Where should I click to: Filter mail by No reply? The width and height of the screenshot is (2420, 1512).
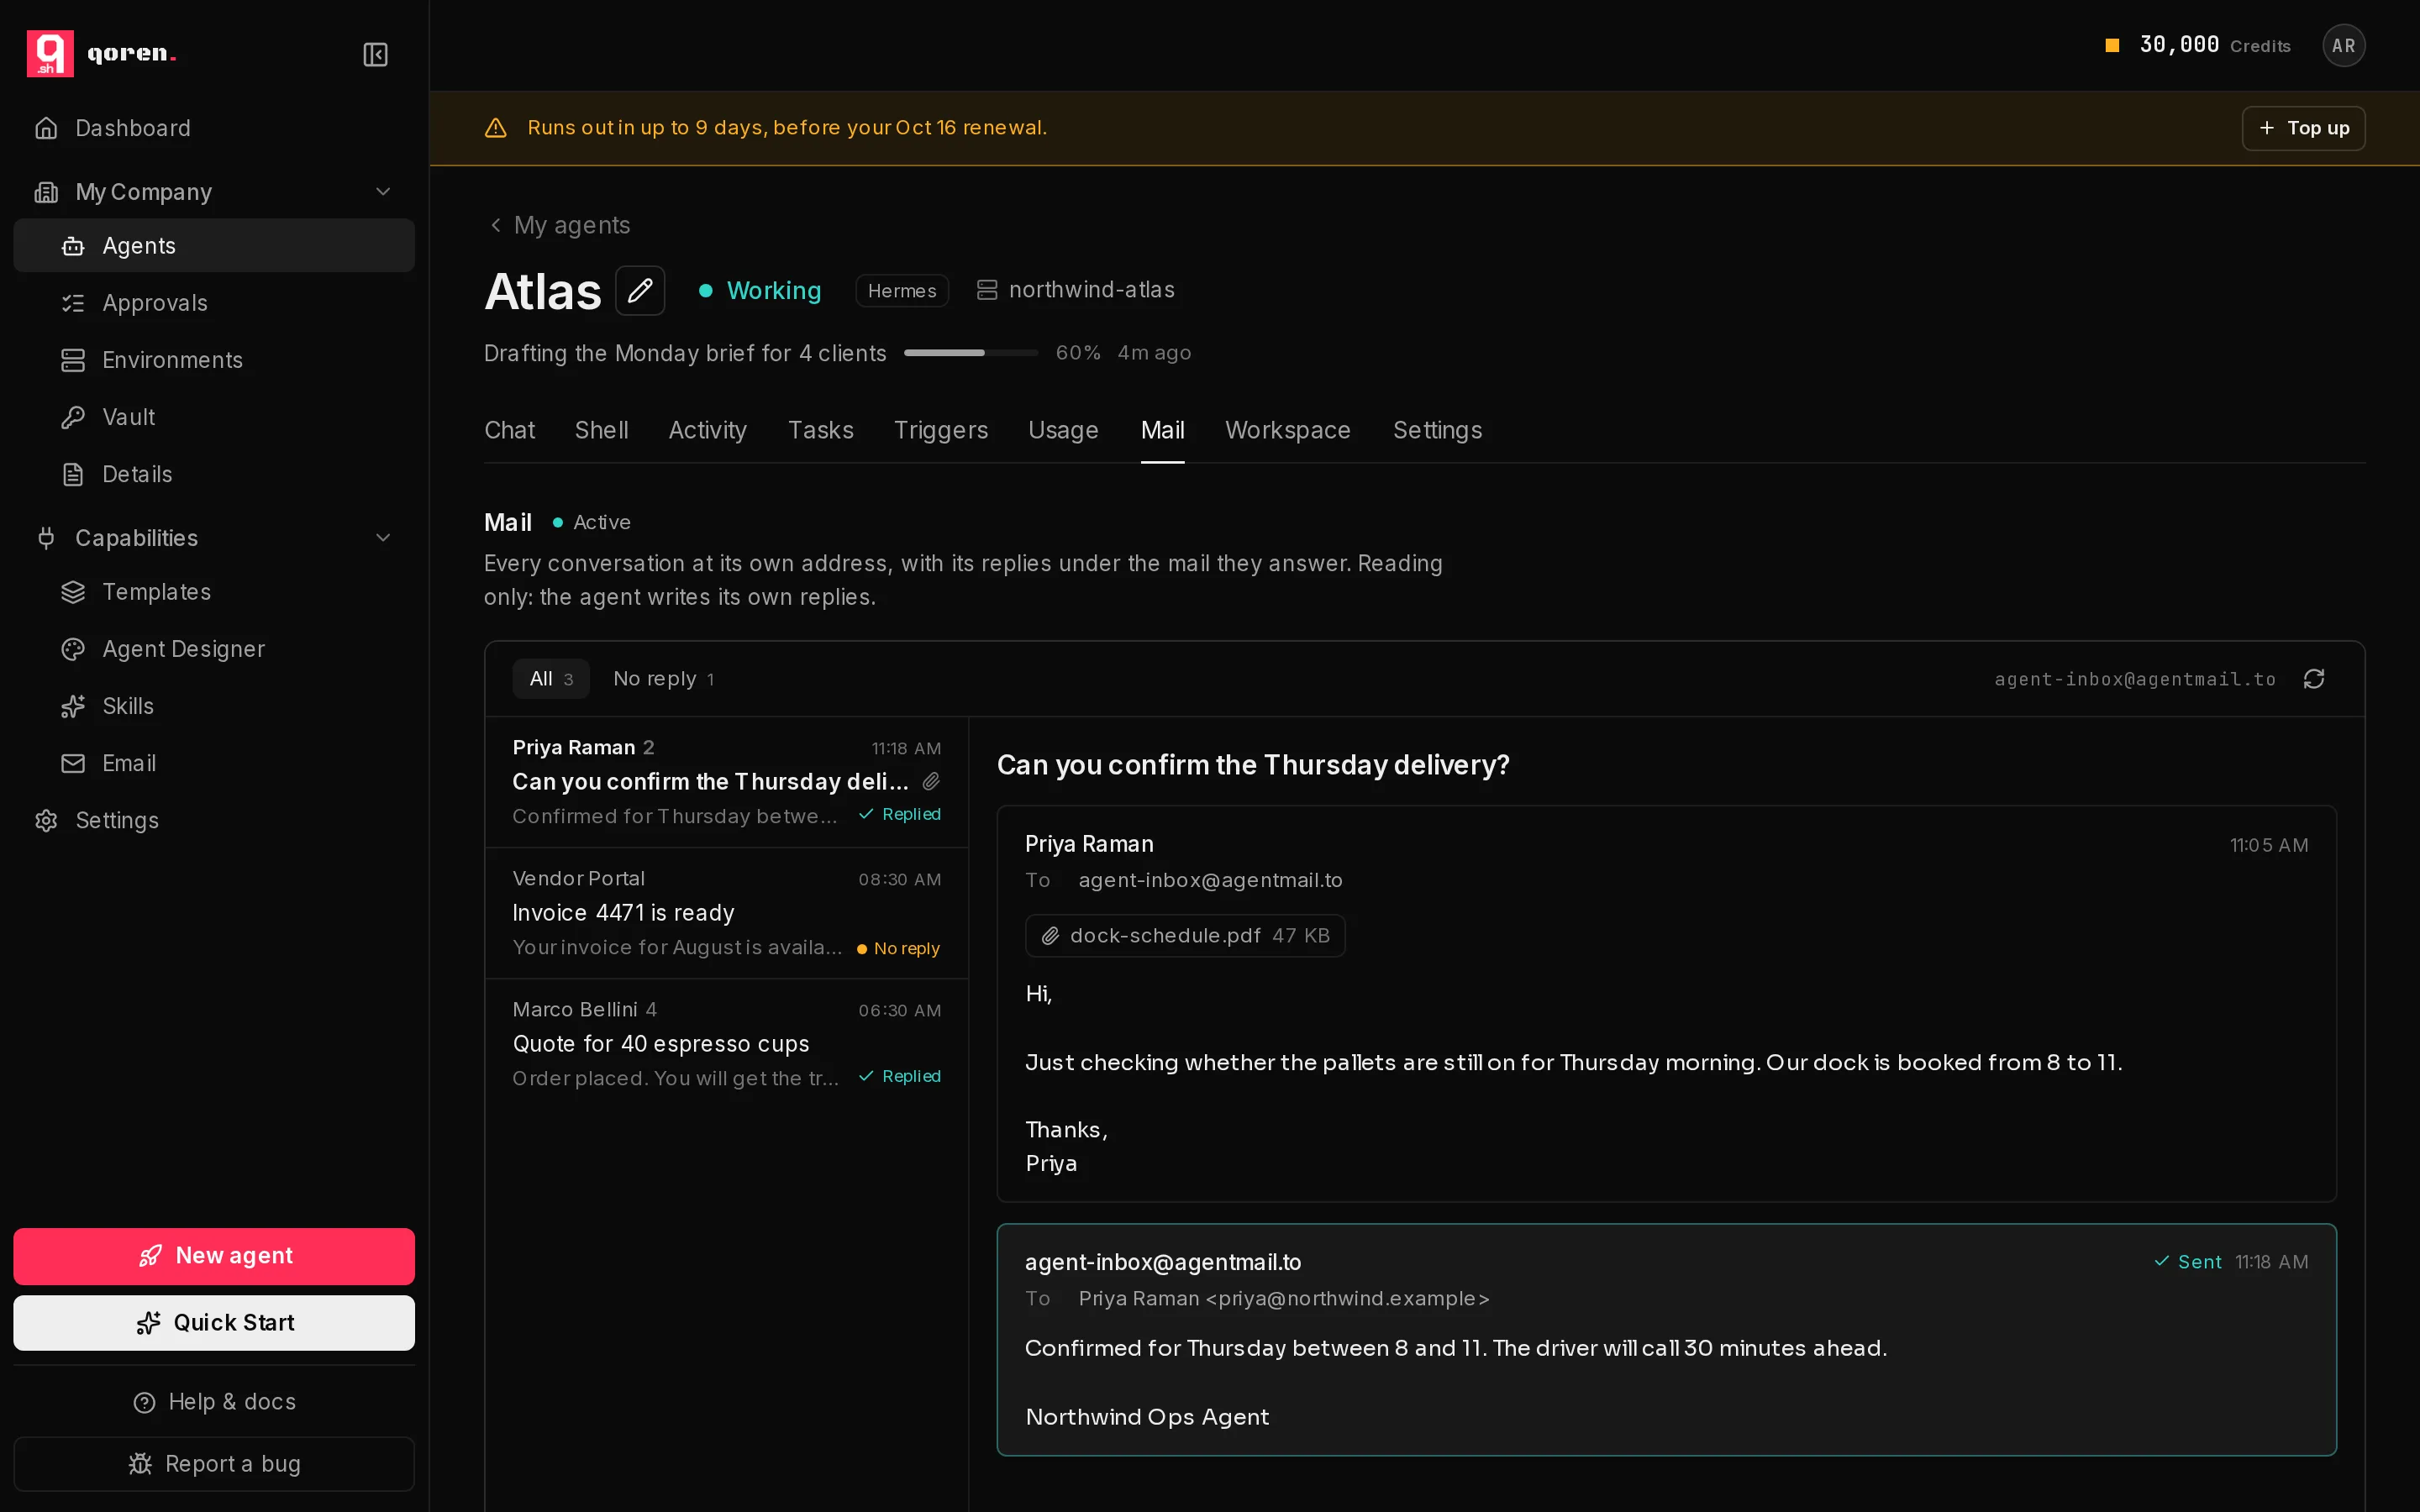coord(664,679)
